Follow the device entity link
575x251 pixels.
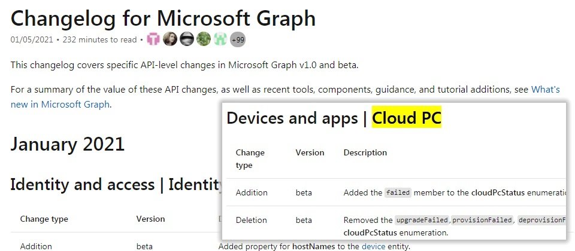point(373,247)
